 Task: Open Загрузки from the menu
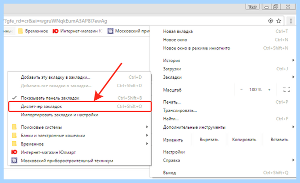click(x=223, y=69)
